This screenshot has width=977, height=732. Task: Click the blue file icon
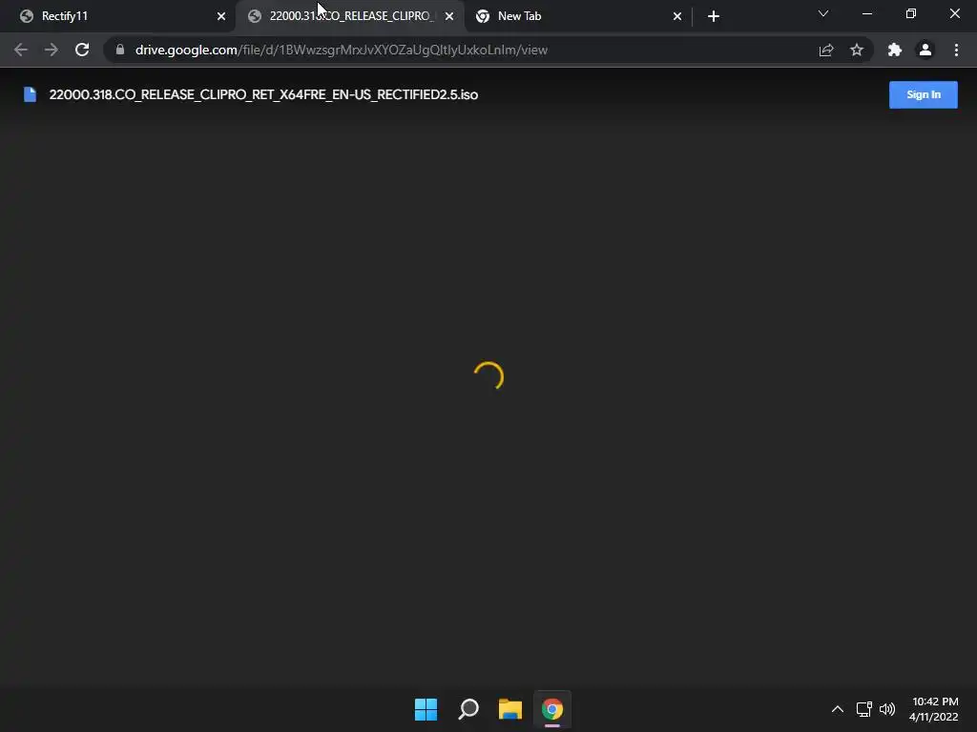click(30, 94)
